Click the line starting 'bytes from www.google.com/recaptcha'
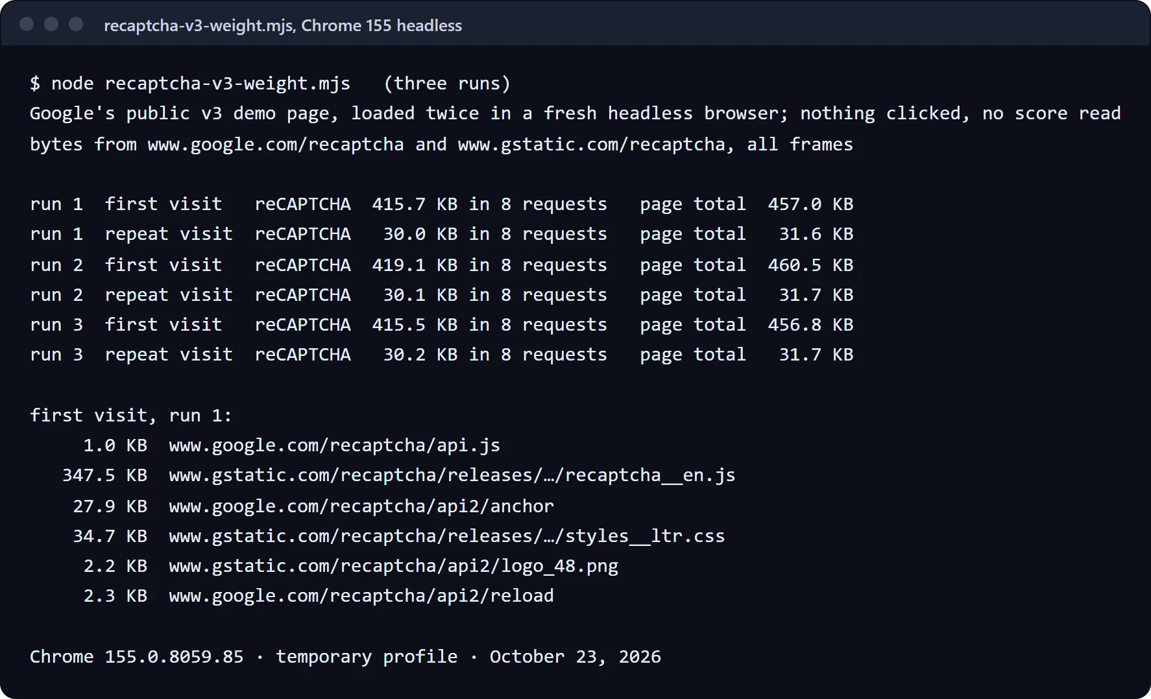1151x699 pixels. click(x=441, y=144)
